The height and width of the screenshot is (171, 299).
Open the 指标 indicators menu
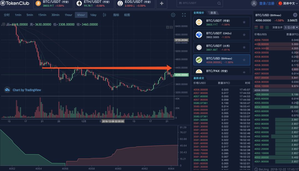[116, 15]
